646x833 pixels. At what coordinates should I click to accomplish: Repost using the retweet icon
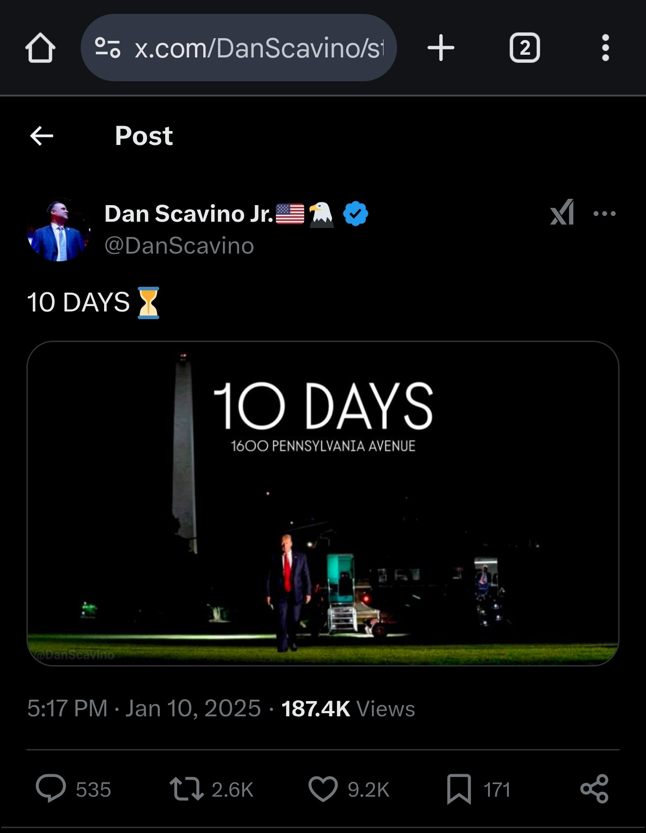click(x=187, y=789)
